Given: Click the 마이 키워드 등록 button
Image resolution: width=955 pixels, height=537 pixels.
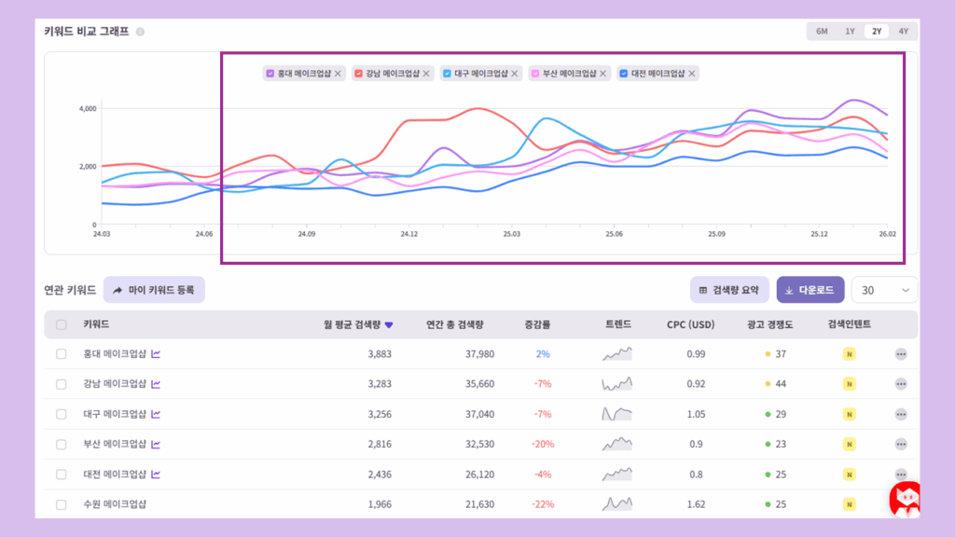Looking at the screenshot, I should coord(154,290).
